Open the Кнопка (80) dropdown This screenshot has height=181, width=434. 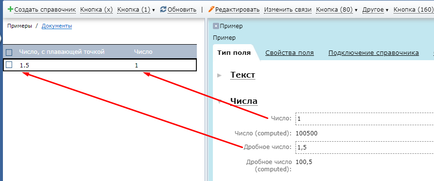[x=337, y=10]
